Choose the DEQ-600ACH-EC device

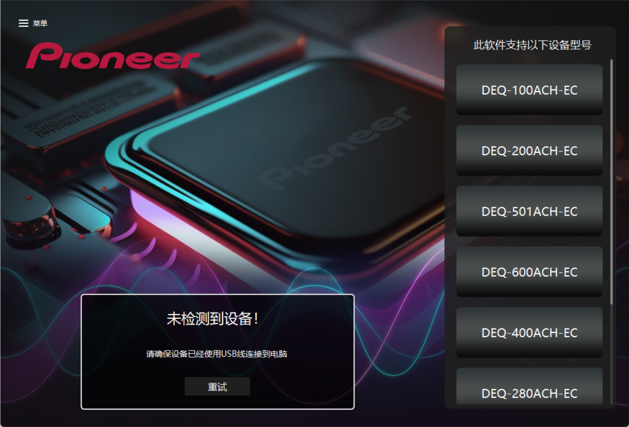pyautogui.click(x=529, y=272)
